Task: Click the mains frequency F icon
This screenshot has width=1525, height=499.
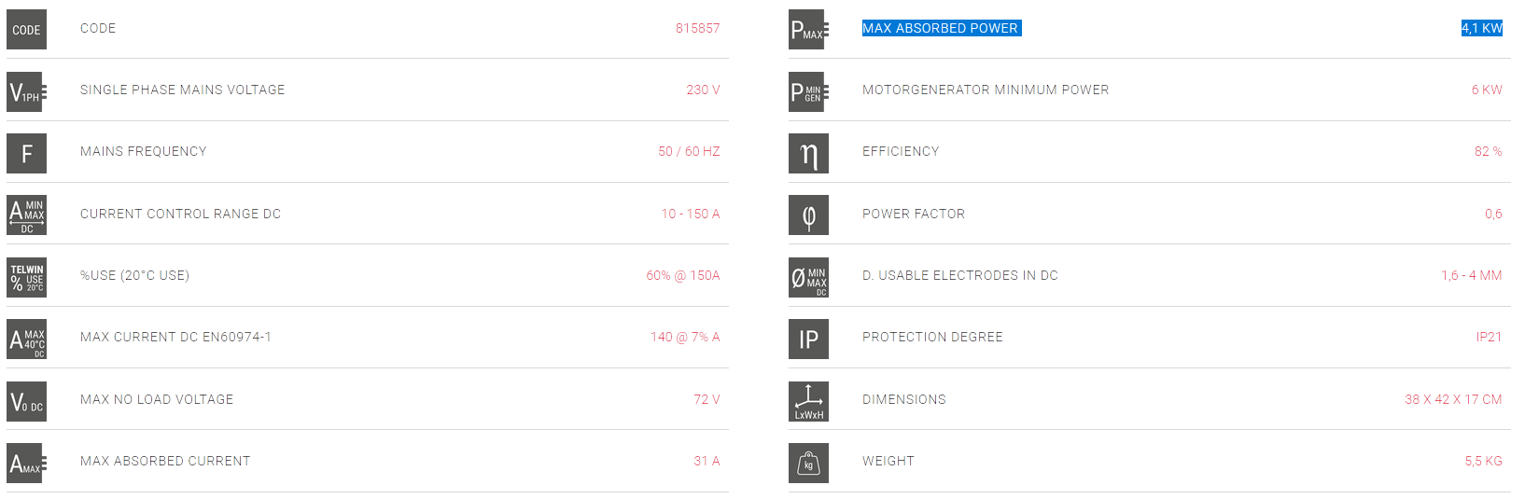Action: [26, 153]
